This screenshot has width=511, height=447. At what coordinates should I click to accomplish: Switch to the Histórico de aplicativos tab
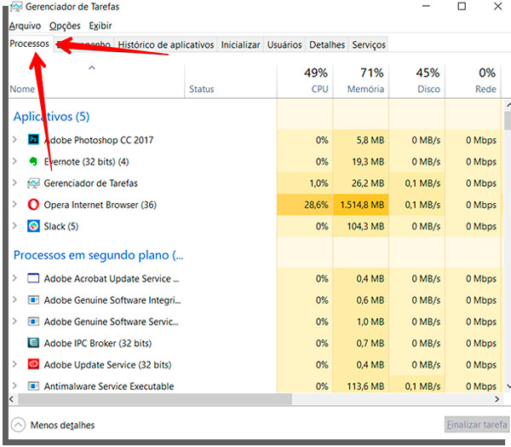[166, 44]
